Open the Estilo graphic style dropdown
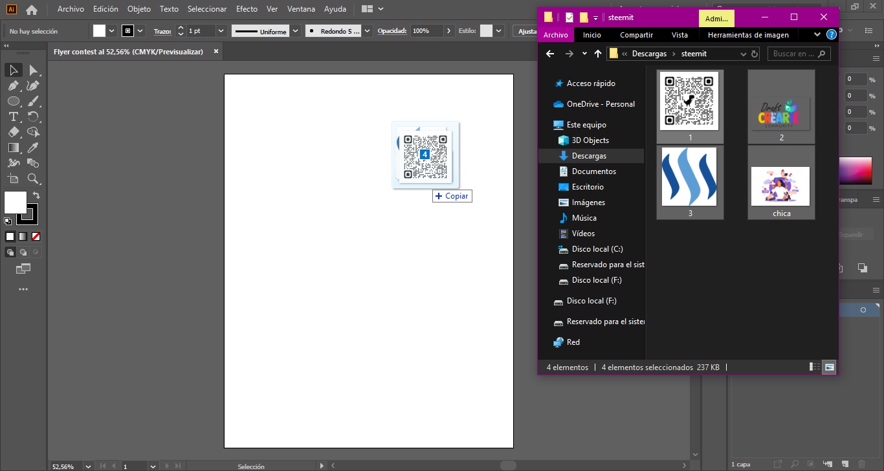The width and height of the screenshot is (884, 471). tap(499, 31)
